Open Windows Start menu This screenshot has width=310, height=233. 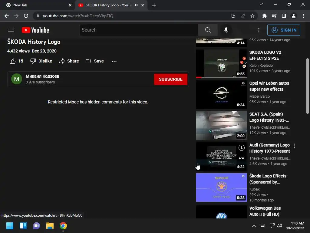click(x=10, y=226)
